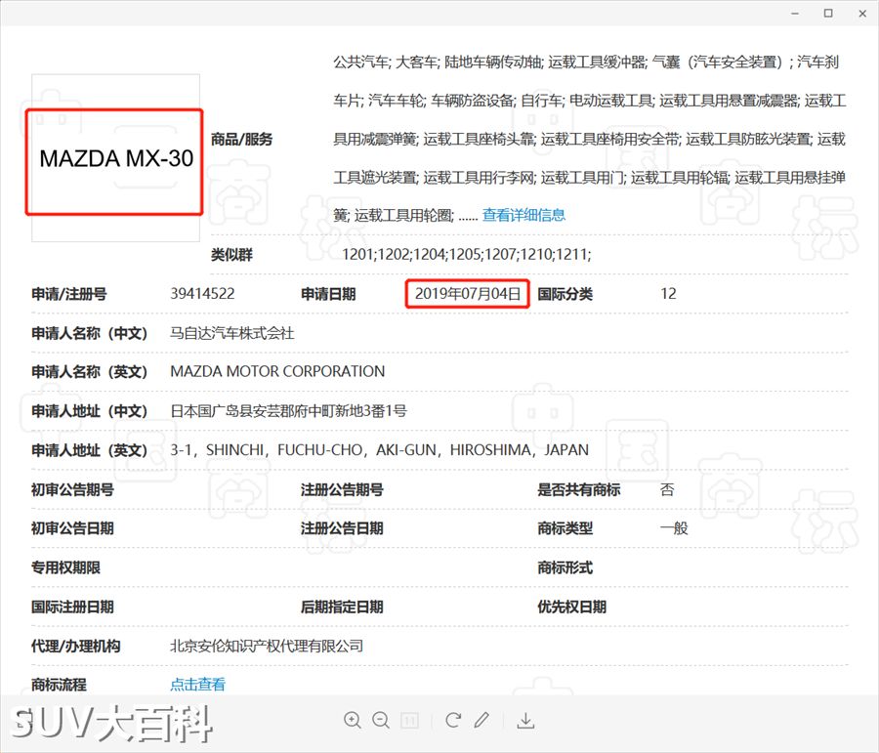The width and height of the screenshot is (879, 753).
Task: Maximize the viewer window
Action: [x=828, y=13]
